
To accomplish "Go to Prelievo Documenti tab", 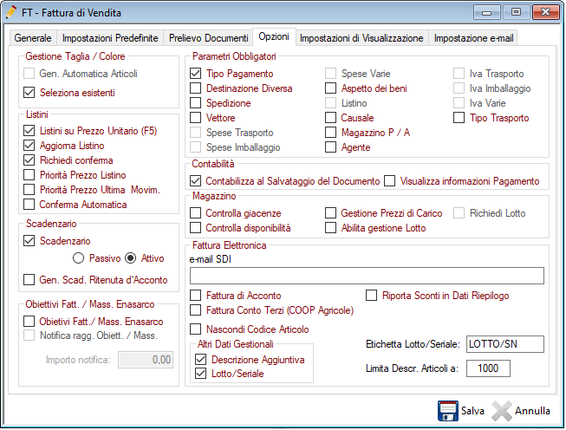I will pyautogui.click(x=208, y=38).
